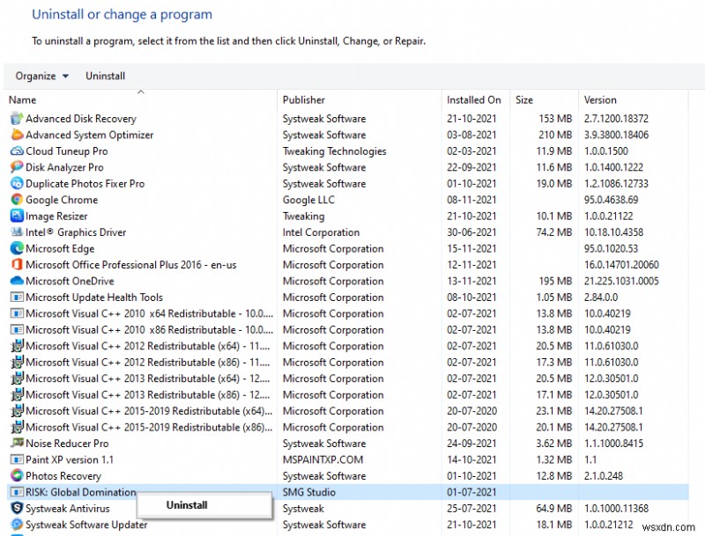This screenshot has width=705, height=536.
Task: Select the Microsoft Edge icon
Action: click(17, 248)
